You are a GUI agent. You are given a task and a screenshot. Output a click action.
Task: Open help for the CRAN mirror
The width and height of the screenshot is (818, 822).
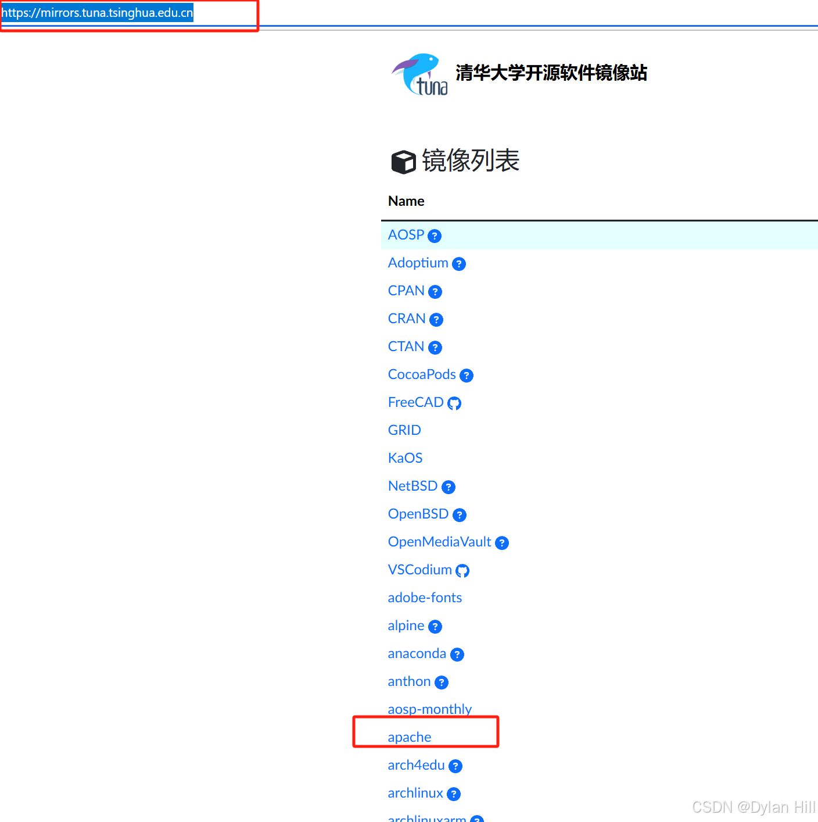[x=436, y=320]
